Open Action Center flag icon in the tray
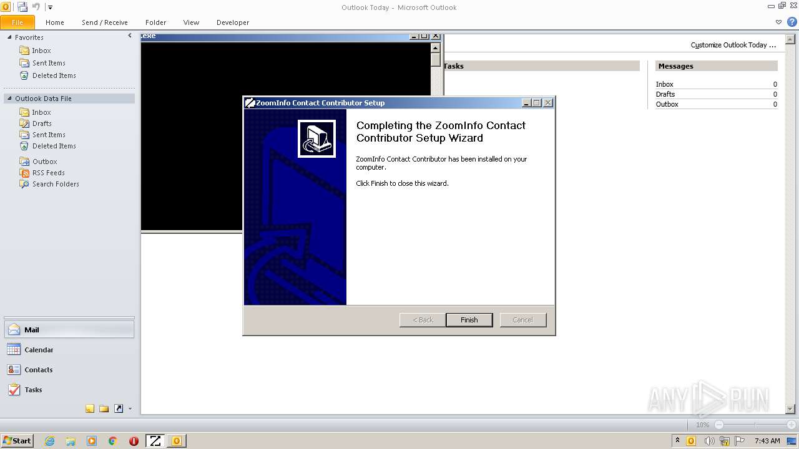Image resolution: width=799 pixels, height=449 pixels. [x=740, y=441]
